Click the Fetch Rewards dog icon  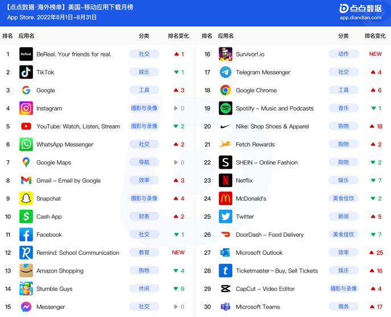point(225,144)
